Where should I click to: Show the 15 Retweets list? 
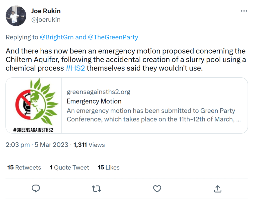[x=24, y=168]
